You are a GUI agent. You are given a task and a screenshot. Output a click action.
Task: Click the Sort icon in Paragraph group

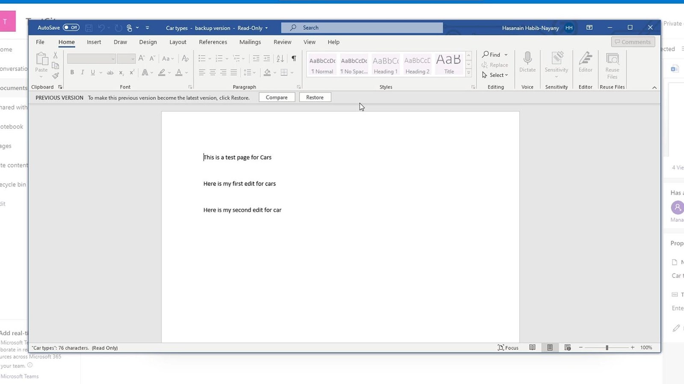tap(280, 58)
